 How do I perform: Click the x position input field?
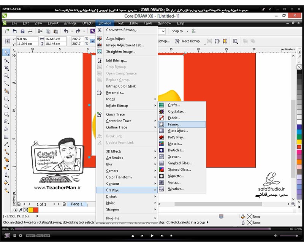pos(27,39)
